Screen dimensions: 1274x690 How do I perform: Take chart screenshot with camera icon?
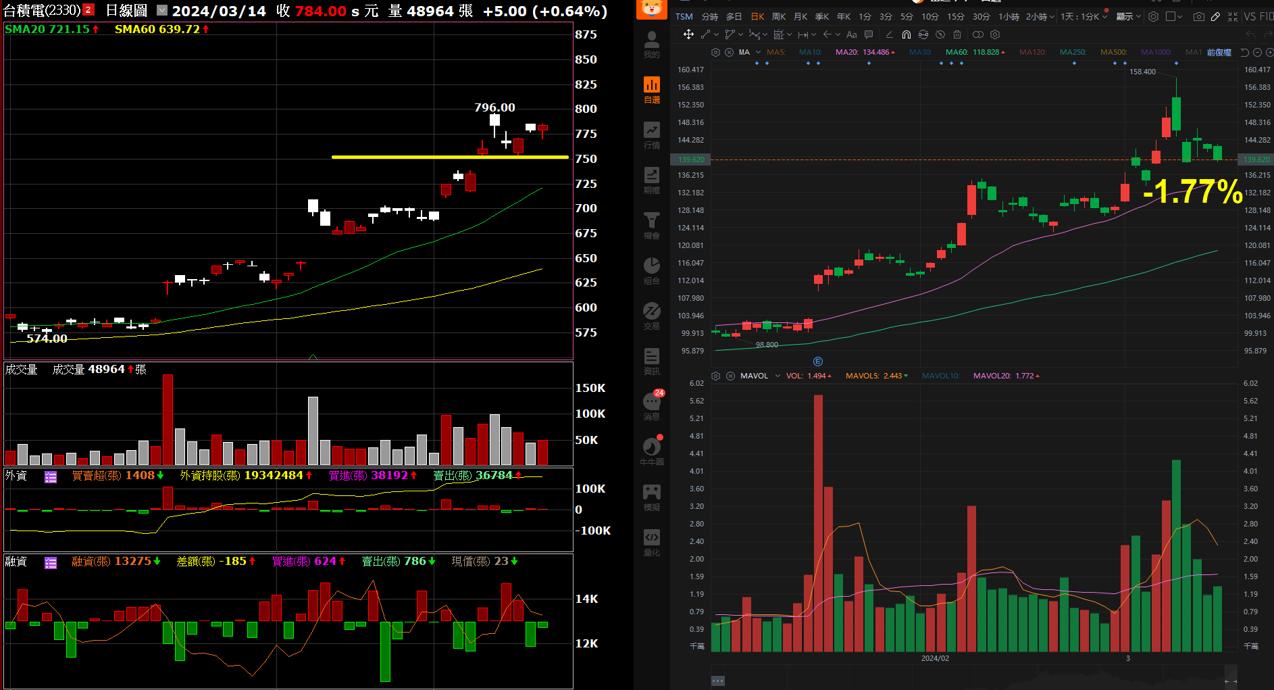[1199, 17]
